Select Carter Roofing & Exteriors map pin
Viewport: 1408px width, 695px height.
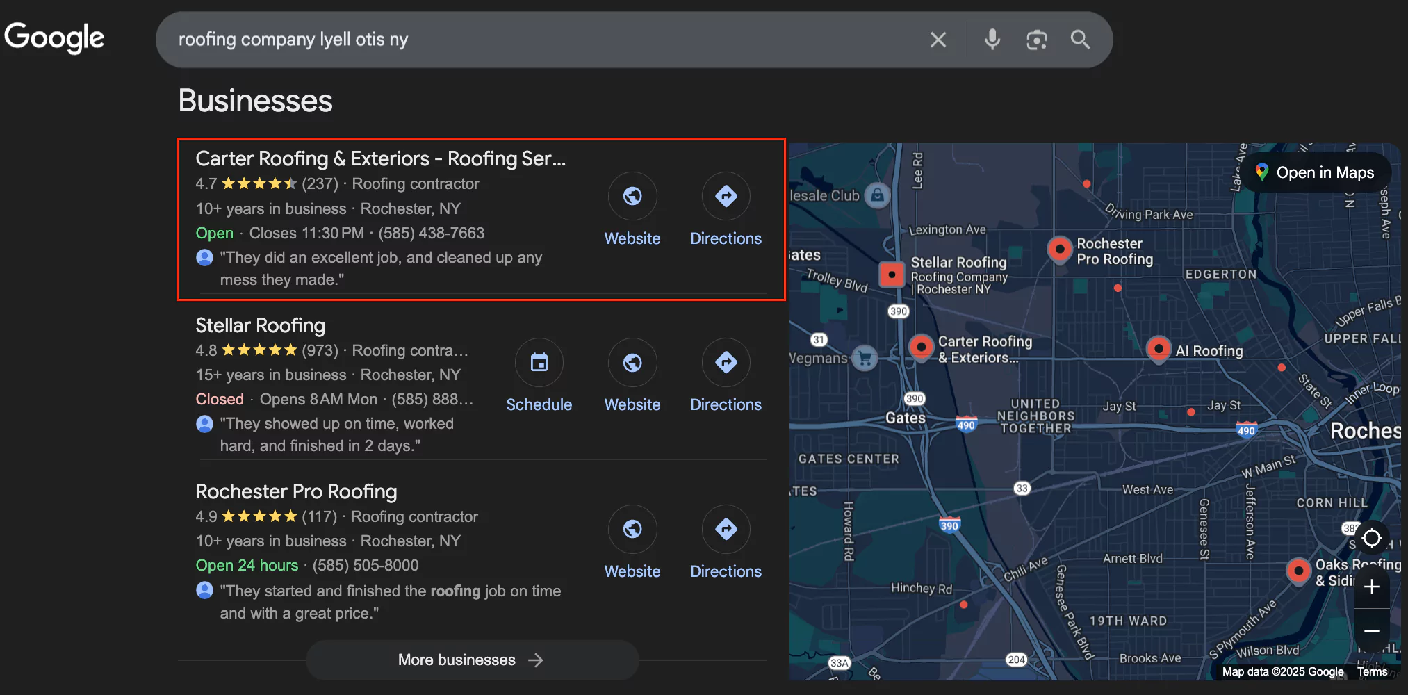[x=921, y=347]
